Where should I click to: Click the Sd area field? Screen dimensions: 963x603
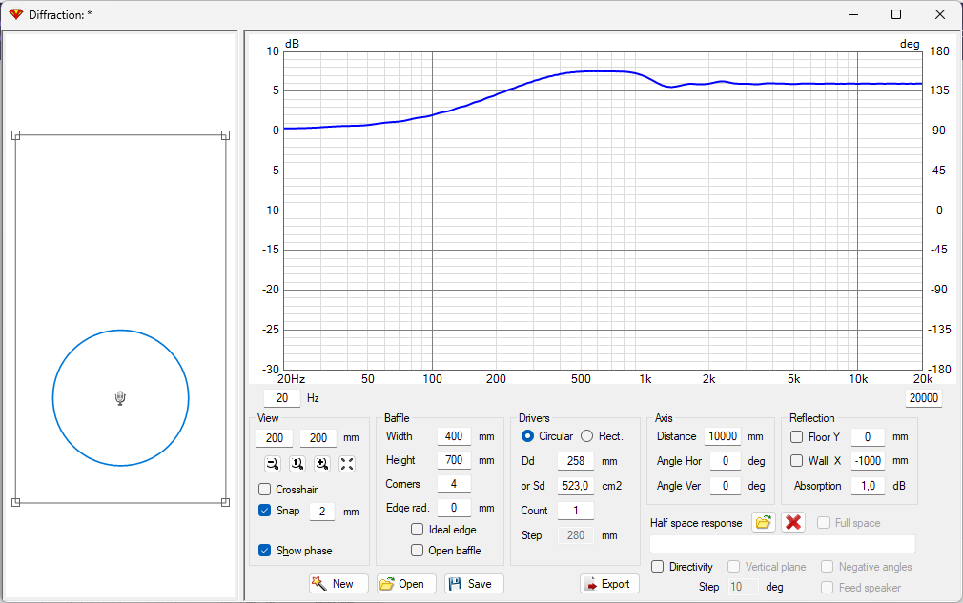[576, 486]
